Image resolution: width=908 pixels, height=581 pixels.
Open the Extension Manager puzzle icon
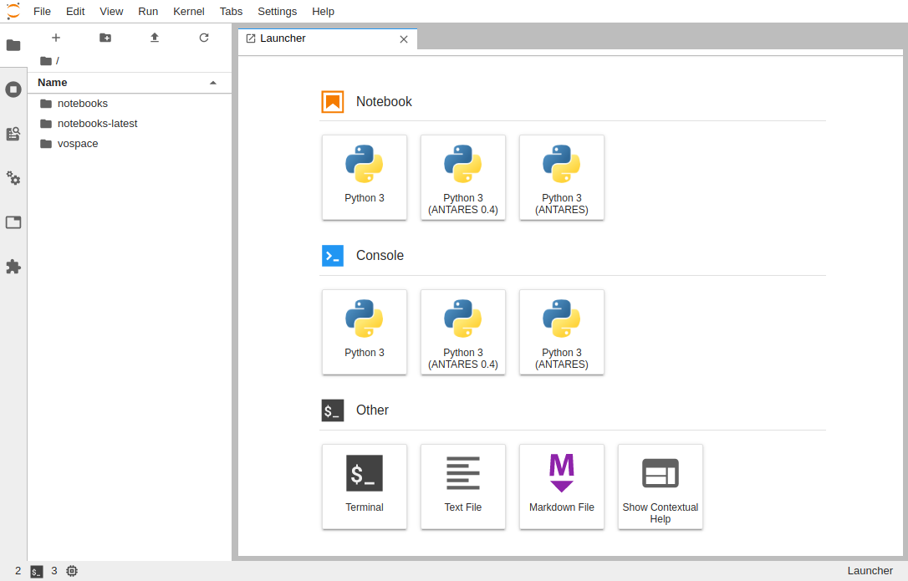(13, 267)
